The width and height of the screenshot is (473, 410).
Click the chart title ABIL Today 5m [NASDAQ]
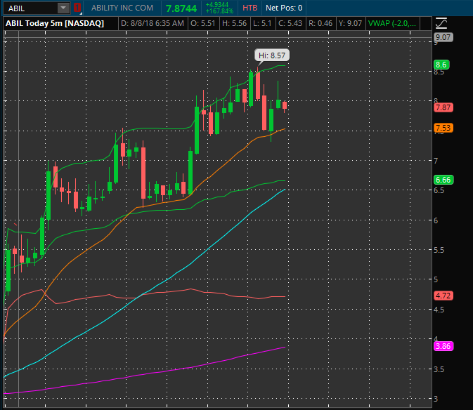[x=55, y=23]
